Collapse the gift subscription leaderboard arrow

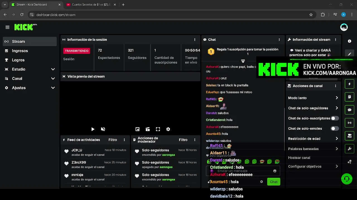tap(243, 61)
